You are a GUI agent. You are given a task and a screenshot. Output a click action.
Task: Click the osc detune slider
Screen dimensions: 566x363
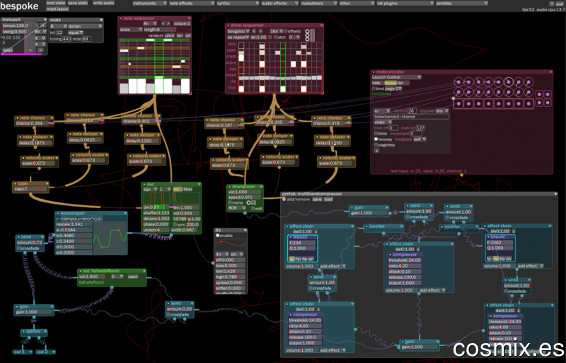[x=156, y=219]
